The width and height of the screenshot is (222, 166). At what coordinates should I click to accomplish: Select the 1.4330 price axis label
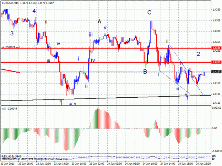[x=217, y=10]
